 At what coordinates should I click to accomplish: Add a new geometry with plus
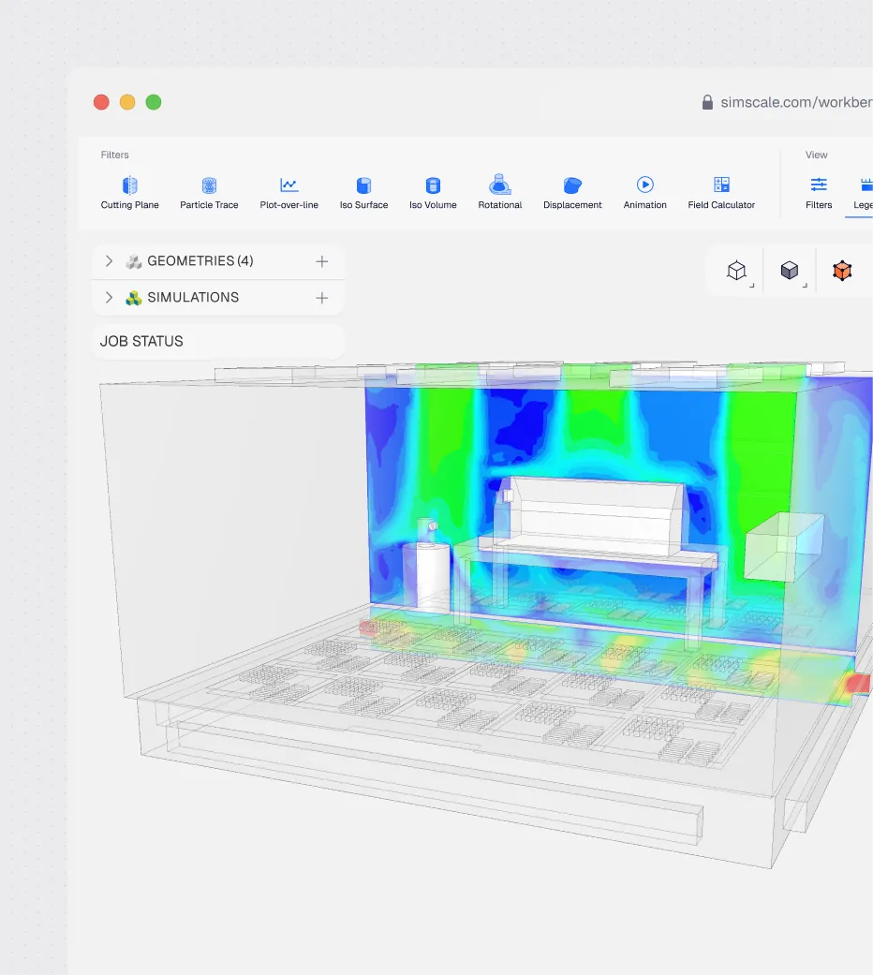click(x=321, y=261)
